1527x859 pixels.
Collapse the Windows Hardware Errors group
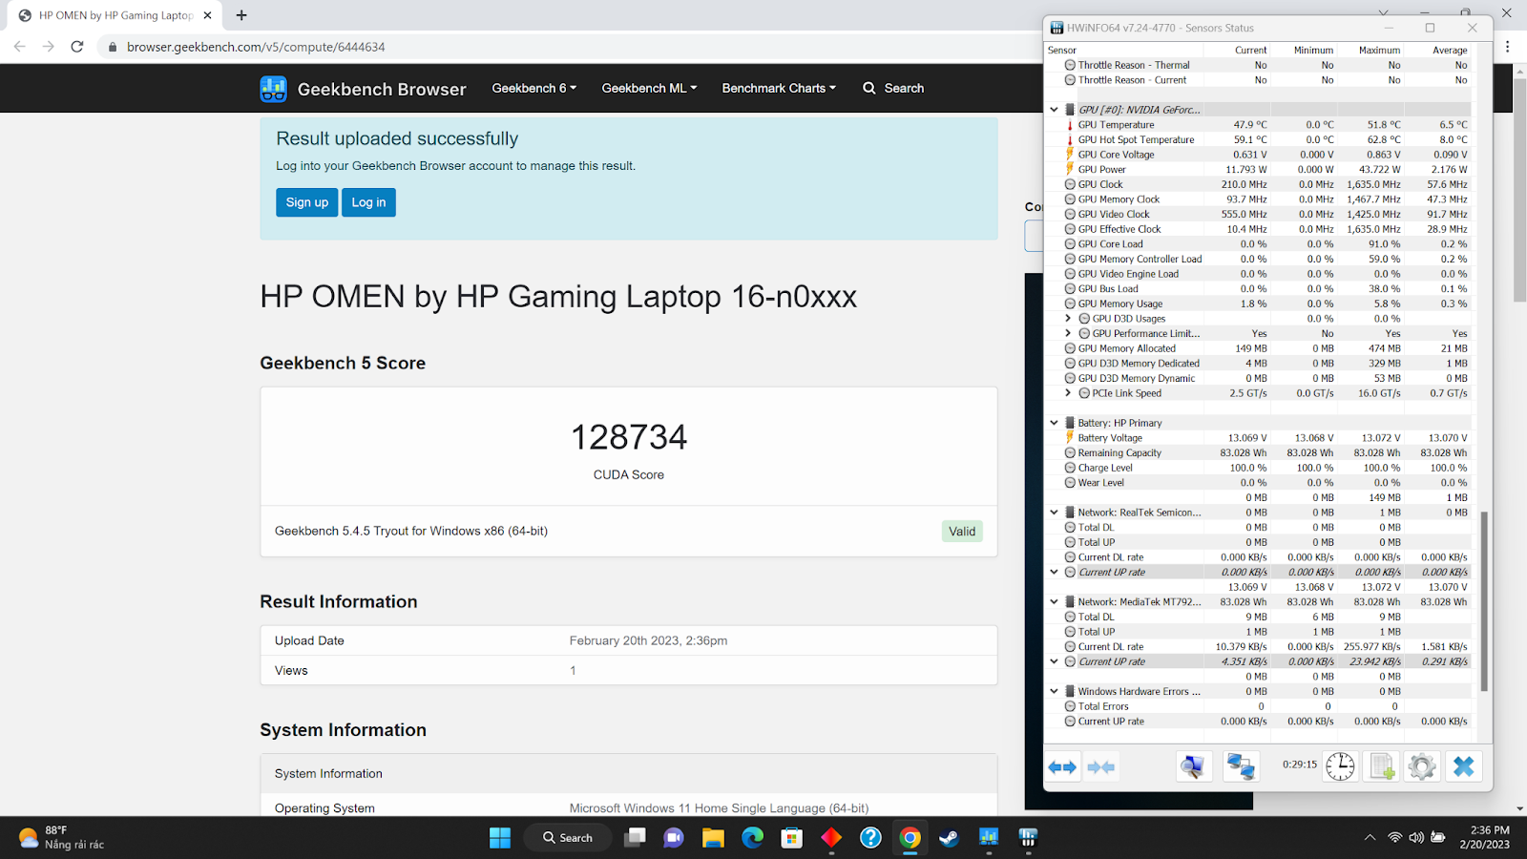click(1055, 692)
